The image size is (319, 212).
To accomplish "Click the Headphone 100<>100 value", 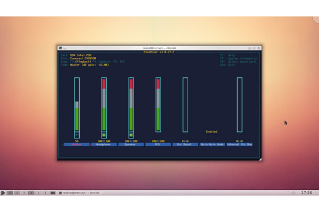I will point(104,141).
